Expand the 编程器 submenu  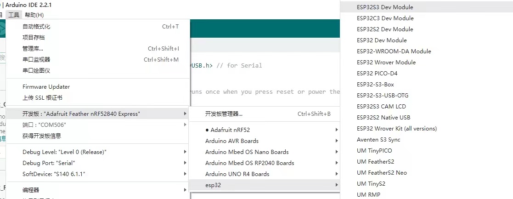click(98, 190)
